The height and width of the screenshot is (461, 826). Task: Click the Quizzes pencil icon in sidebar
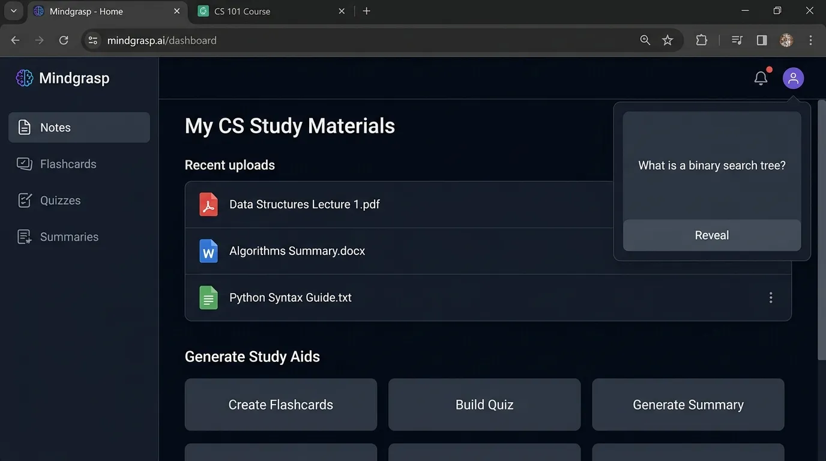[24, 200]
